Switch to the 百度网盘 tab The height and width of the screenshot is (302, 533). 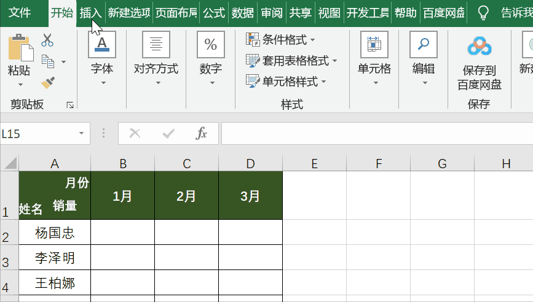444,13
